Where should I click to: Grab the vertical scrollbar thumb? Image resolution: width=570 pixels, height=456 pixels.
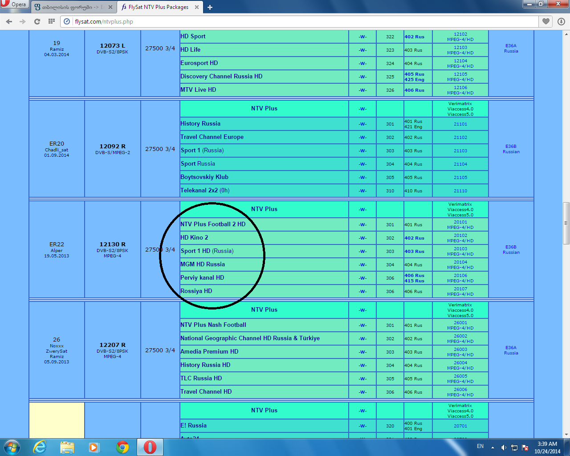pos(566,223)
